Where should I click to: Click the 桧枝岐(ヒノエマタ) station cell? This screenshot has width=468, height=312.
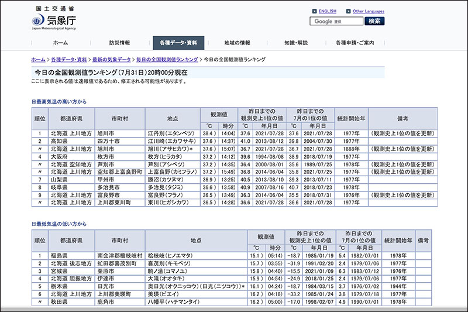point(167,256)
